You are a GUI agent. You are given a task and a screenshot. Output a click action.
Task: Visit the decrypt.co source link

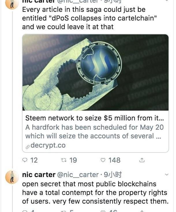pos(48,146)
